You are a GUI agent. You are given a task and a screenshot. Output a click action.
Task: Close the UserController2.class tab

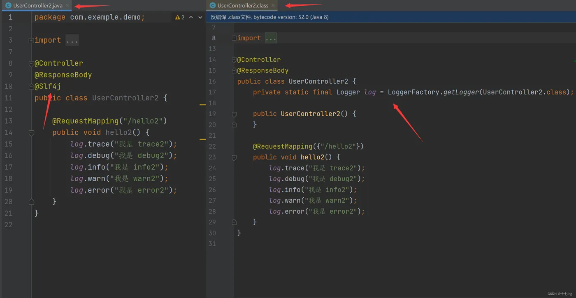click(x=273, y=5)
